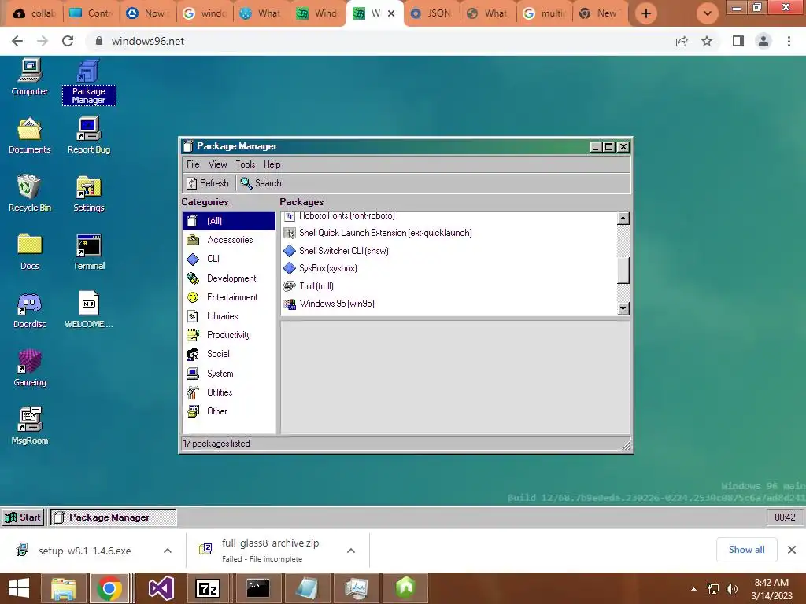
Task: Open a new browser tab
Action: click(646, 13)
